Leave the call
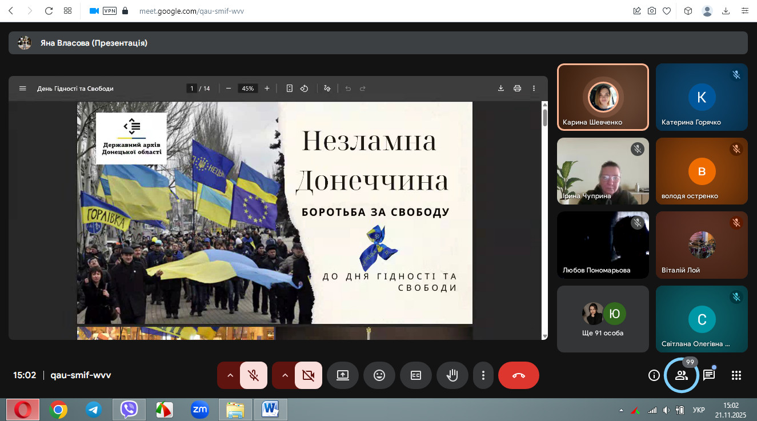This screenshot has height=421, width=757. coord(518,375)
